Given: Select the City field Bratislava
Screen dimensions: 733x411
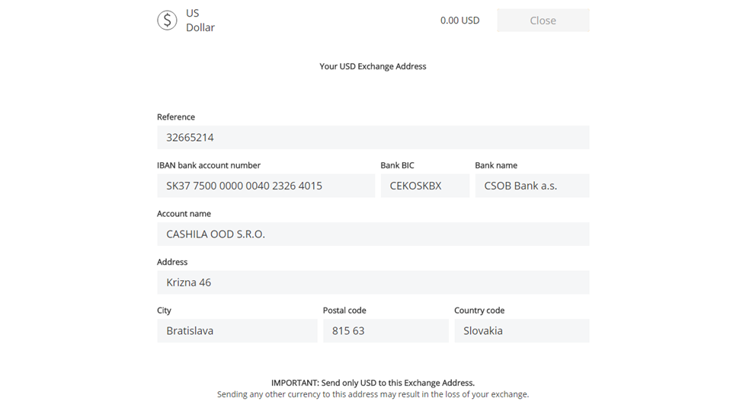Looking at the screenshot, I should tap(237, 330).
